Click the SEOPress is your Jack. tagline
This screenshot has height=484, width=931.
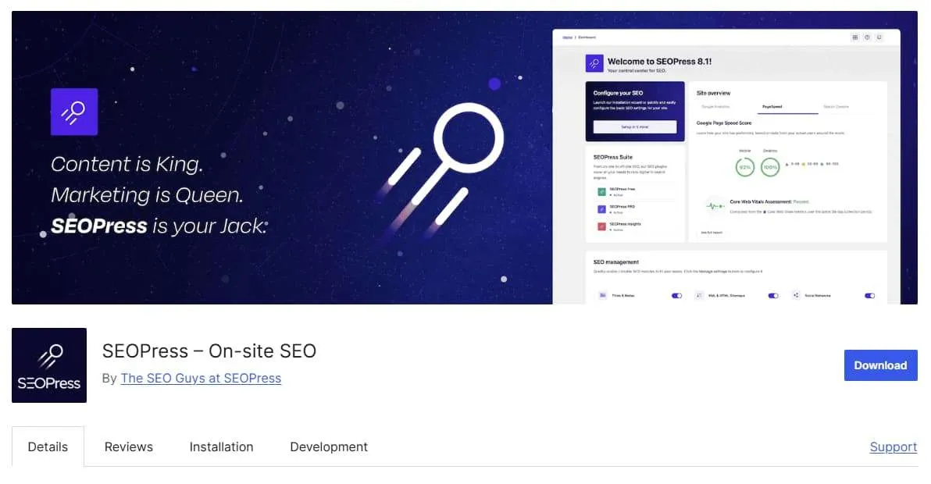159,226
